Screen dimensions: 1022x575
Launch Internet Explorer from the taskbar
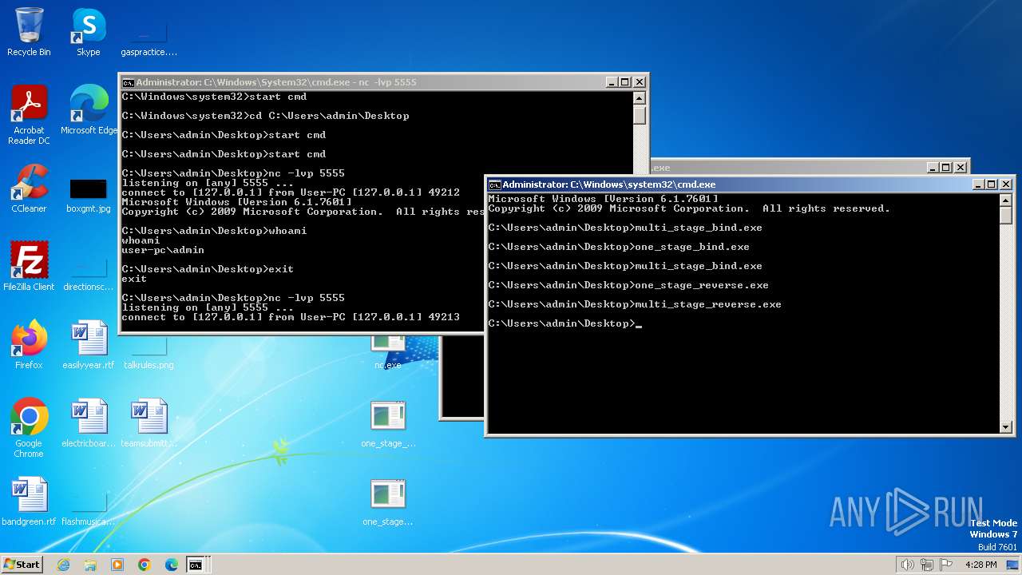pyautogui.click(x=64, y=565)
